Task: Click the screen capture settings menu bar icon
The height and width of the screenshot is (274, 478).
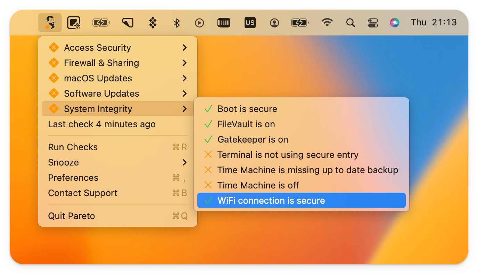Action: [x=74, y=23]
